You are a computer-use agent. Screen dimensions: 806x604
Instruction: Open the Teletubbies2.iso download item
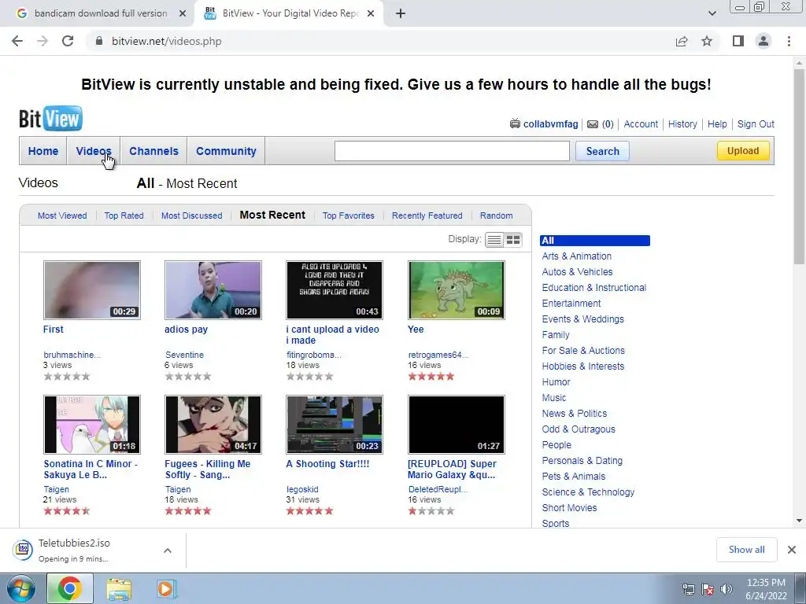pyautogui.click(x=75, y=550)
